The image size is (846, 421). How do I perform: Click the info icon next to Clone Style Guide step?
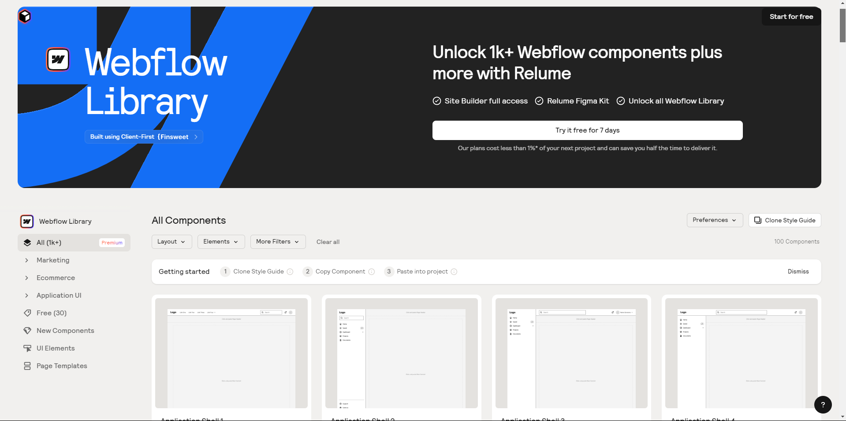[290, 272]
